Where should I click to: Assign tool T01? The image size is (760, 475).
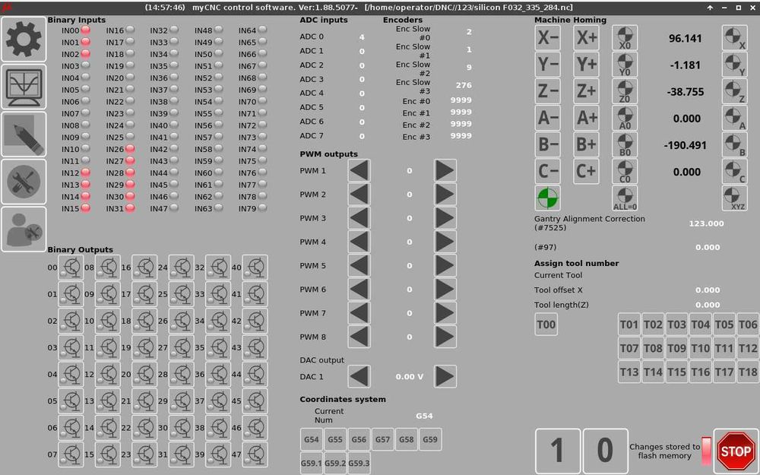(629, 325)
